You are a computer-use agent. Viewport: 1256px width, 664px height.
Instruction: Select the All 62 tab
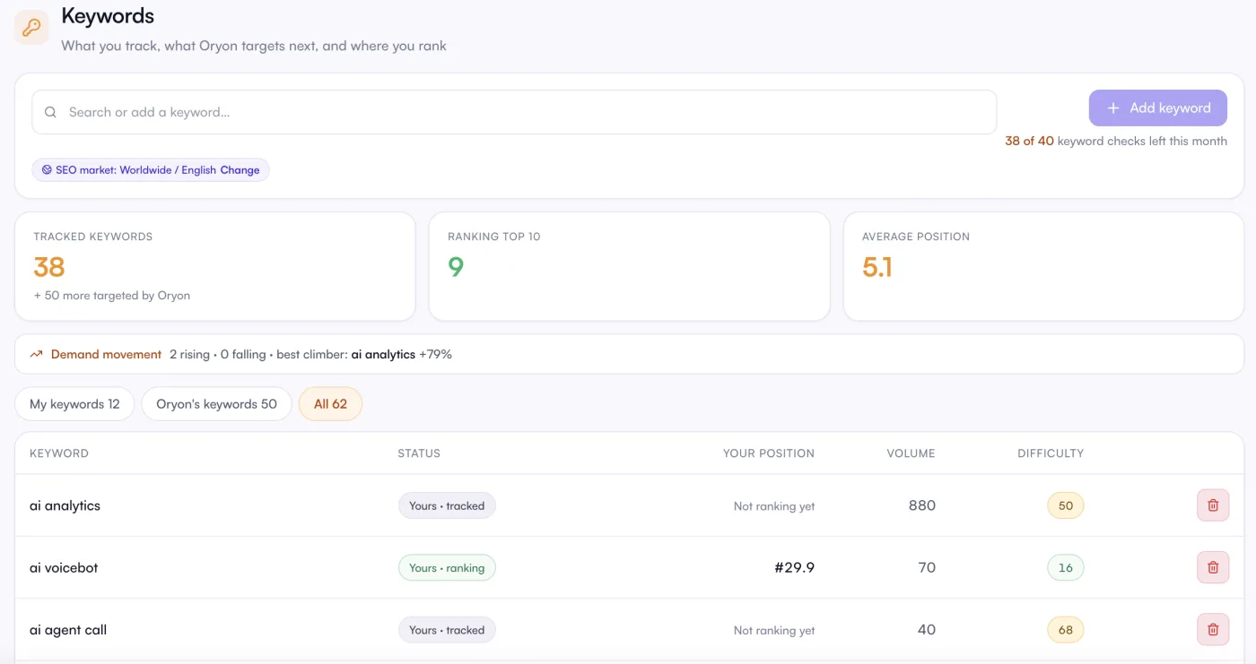(x=330, y=404)
